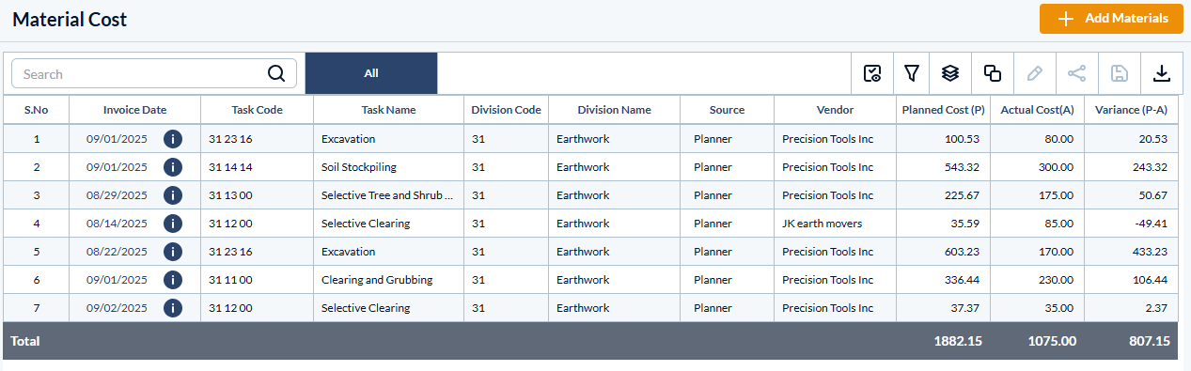Click the Search input field

pyautogui.click(x=141, y=74)
